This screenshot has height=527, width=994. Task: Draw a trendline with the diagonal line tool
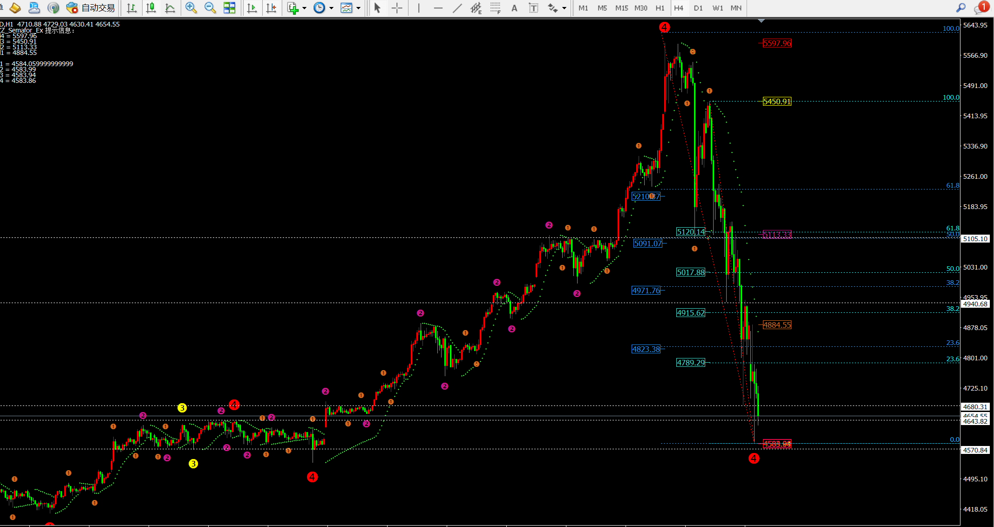457,8
